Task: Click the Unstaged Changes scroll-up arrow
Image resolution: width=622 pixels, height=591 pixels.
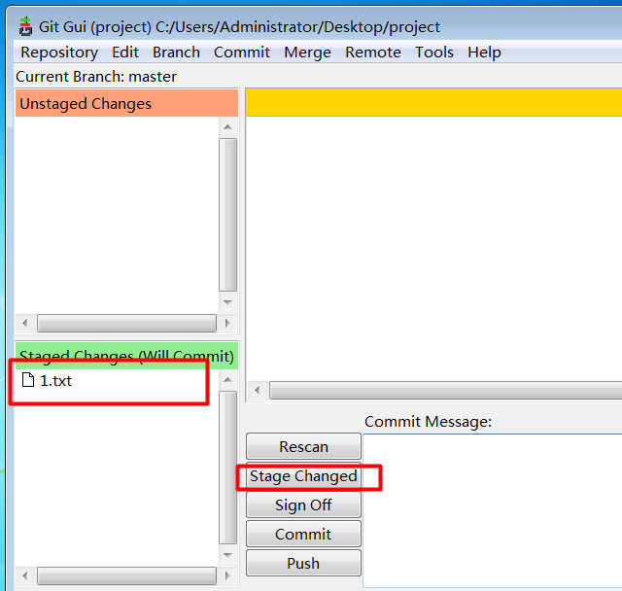Action: click(x=227, y=127)
